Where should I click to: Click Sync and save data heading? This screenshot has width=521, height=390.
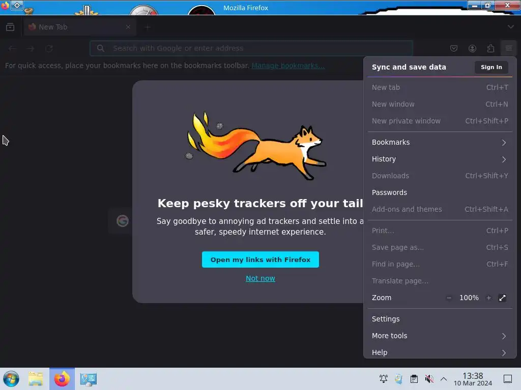point(409,67)
